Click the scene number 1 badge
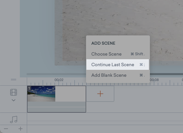 29,88
